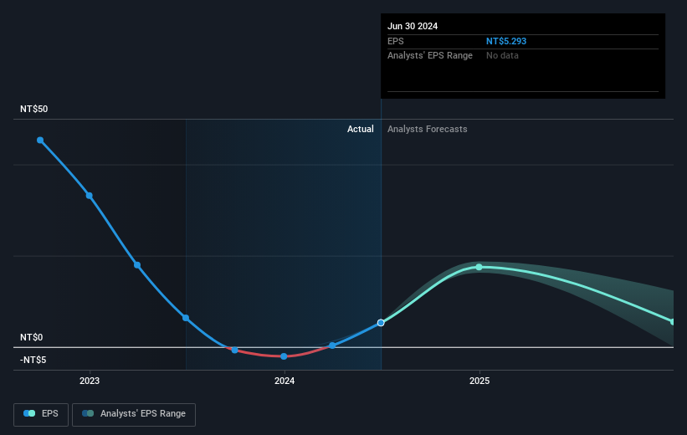Viewport: 687px width, 435px height.
Task: Select the lowest EPS point above 2024
Action: pos(284,356)
